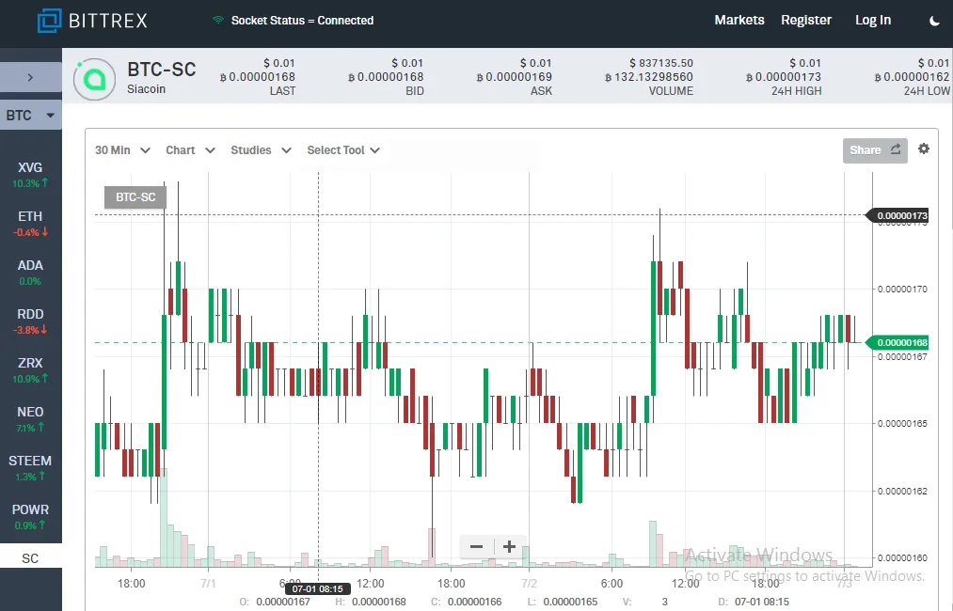Viewport: 953px width, 611px height.
Task: Select POWR in the sidebar
Action: point(30,516)
